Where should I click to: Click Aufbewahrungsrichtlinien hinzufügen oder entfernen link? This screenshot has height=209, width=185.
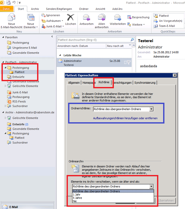click(125, 118)
